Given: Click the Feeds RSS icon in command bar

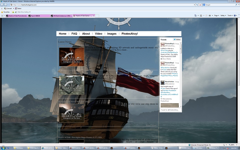Looking at the screenshot, I should coord(201,15).
